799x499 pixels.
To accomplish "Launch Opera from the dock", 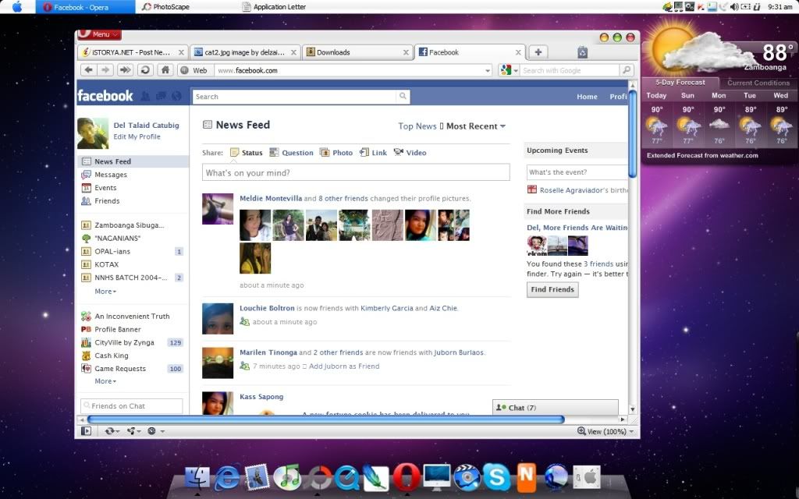I will (x=406, y=478).
